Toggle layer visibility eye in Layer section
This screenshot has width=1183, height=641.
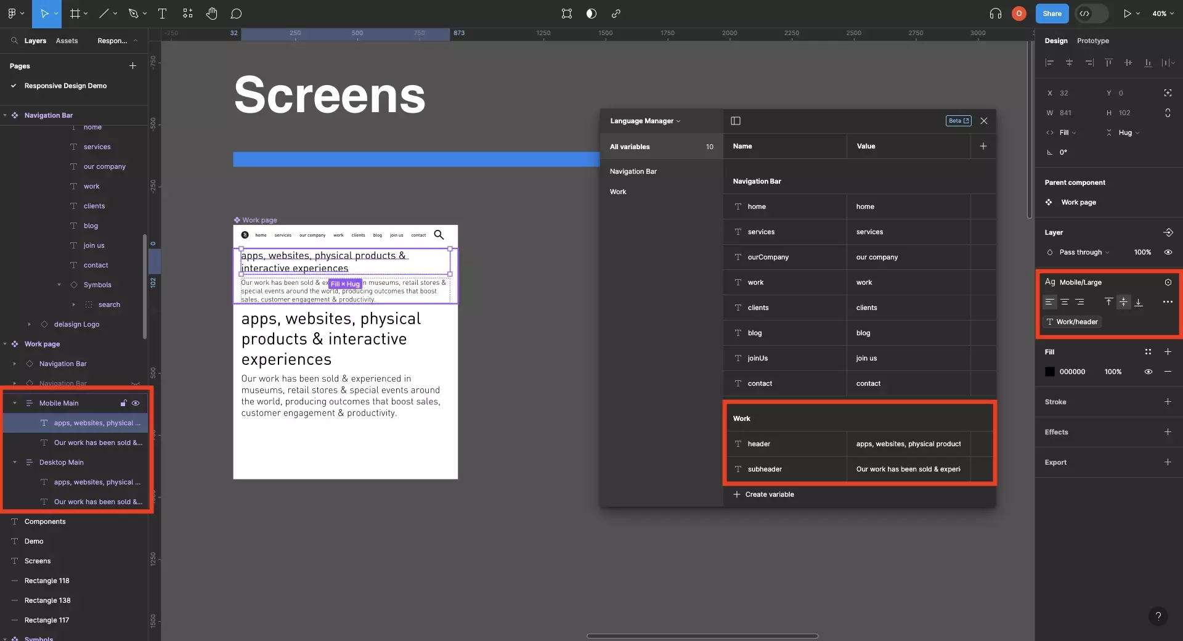coord(1168,252)
